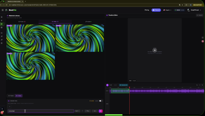Screen dimensions: 205x116
Task: Bookmark page with the star icon
Action: point(182,5)
